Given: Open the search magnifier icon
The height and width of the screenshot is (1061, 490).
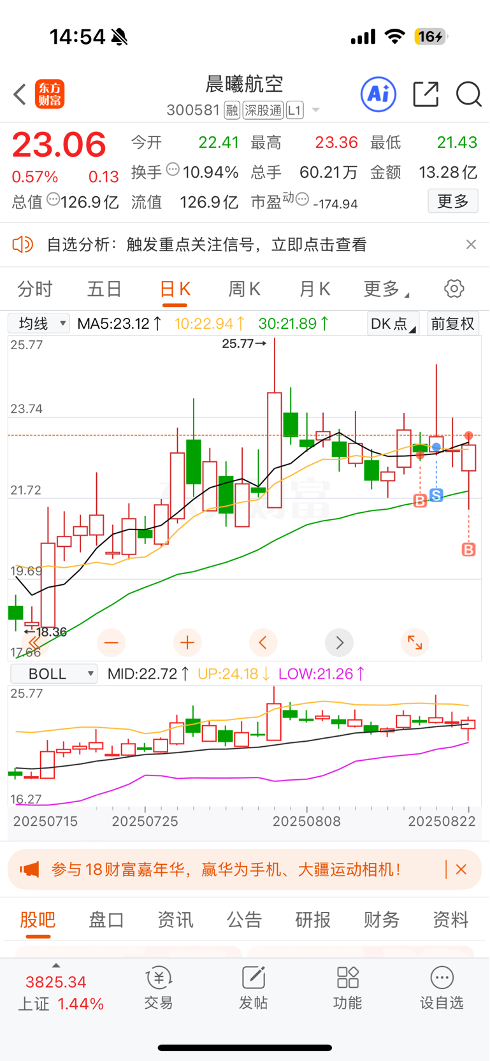Looking at the screenshot, I should pyautogui.click(x=469, y=94).
